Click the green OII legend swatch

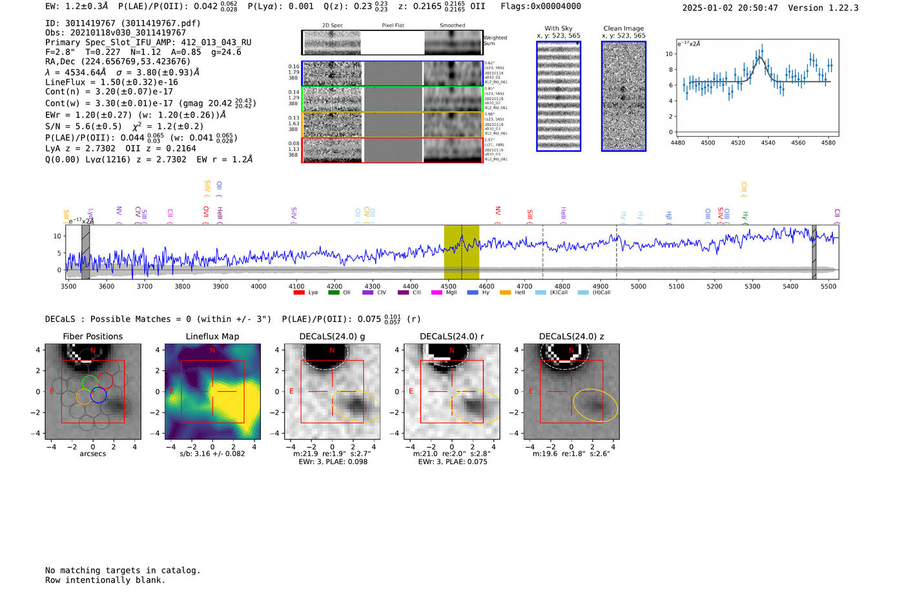coord(334,293)
